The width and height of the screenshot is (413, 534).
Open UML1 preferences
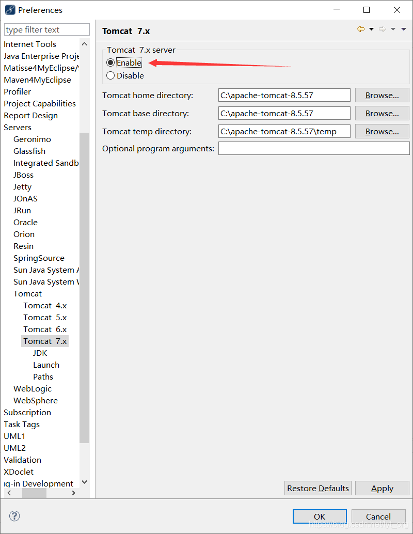(14, 436)
